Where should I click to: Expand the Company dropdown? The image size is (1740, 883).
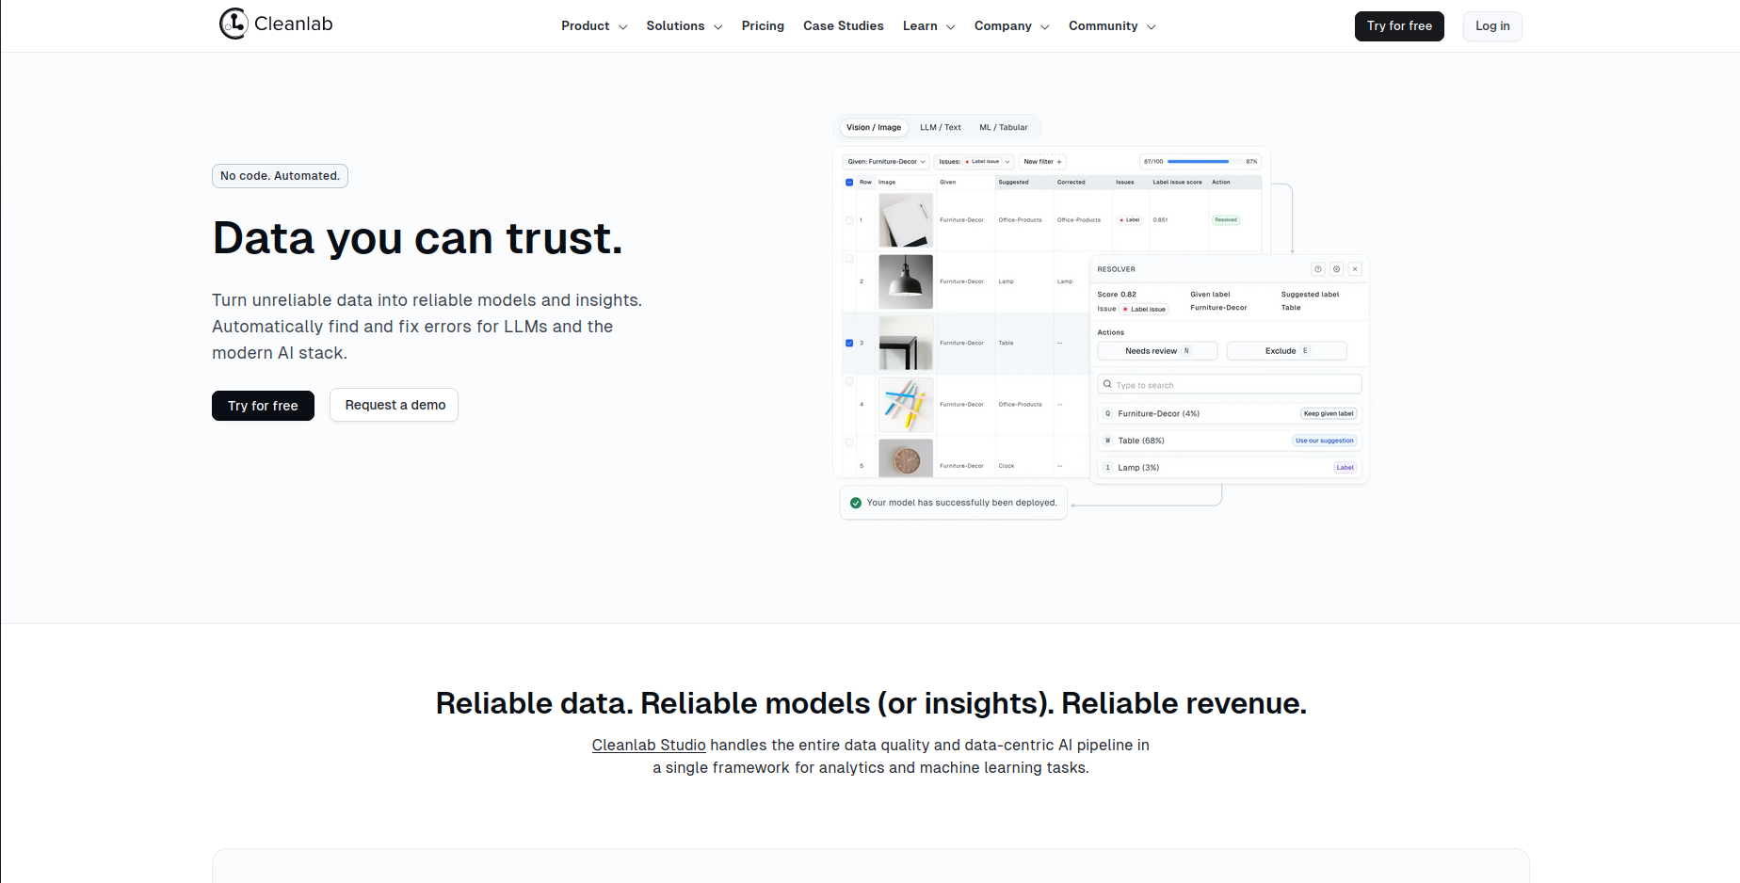[x=1011, y=26]
